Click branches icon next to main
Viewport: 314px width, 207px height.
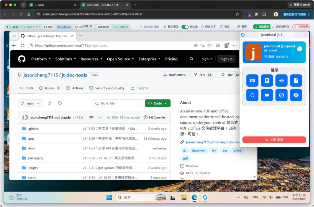50,103
